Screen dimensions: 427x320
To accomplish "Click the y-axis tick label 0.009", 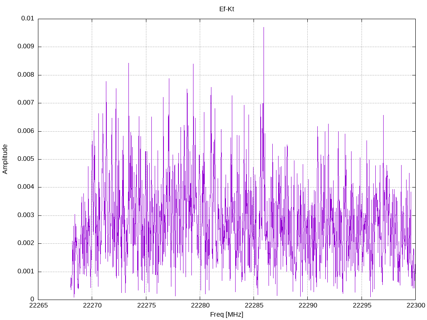I will pos(26,47).
